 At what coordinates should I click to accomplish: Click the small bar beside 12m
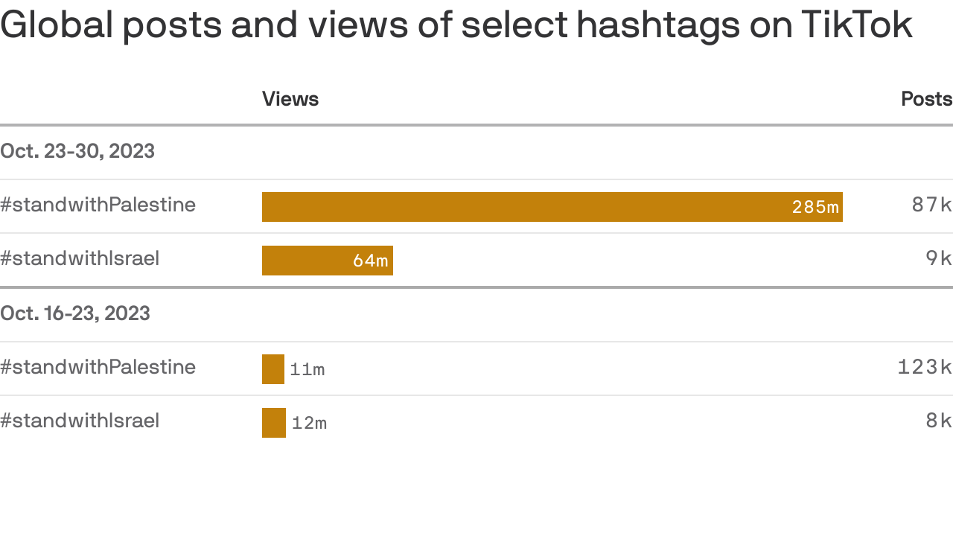click(x=274, y=423)
